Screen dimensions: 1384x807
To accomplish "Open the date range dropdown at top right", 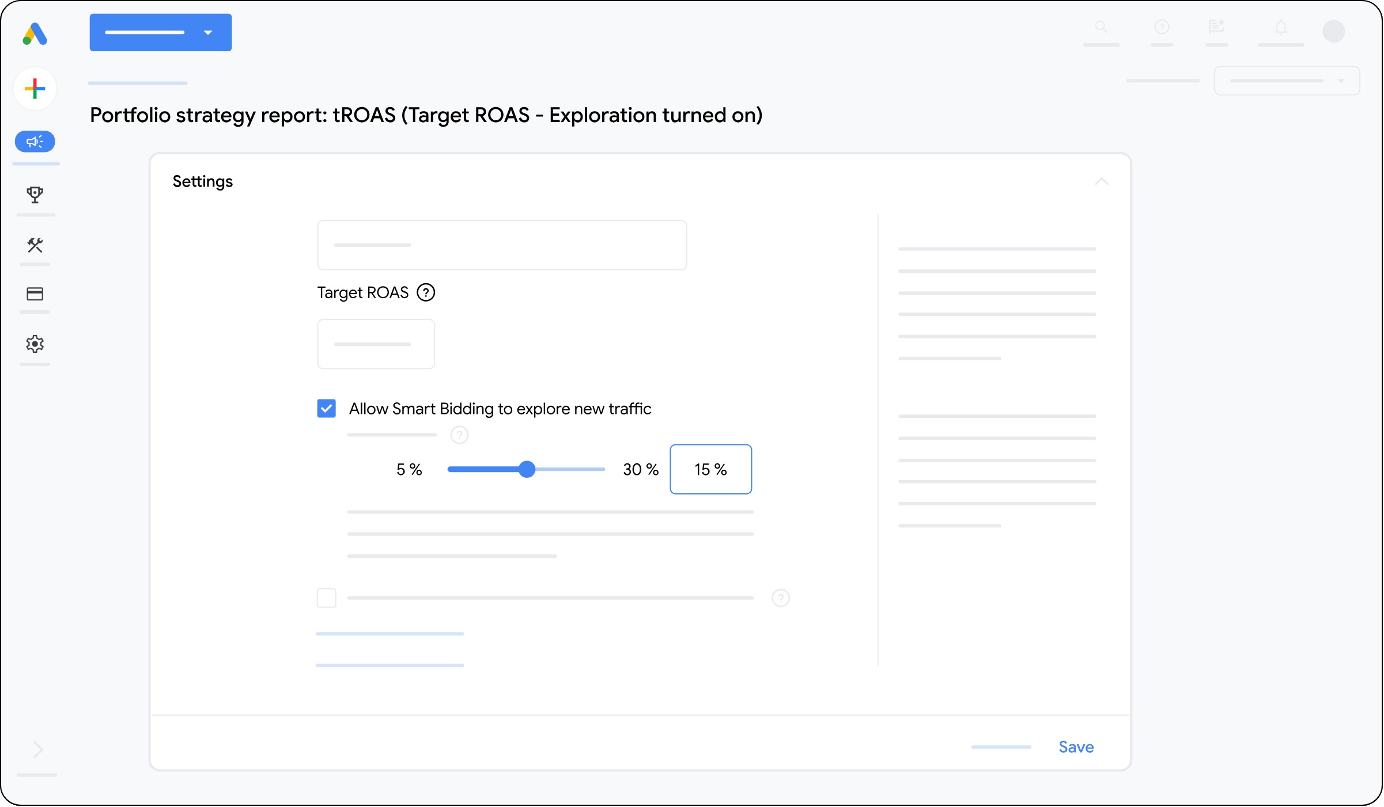I will [1287, 81].
